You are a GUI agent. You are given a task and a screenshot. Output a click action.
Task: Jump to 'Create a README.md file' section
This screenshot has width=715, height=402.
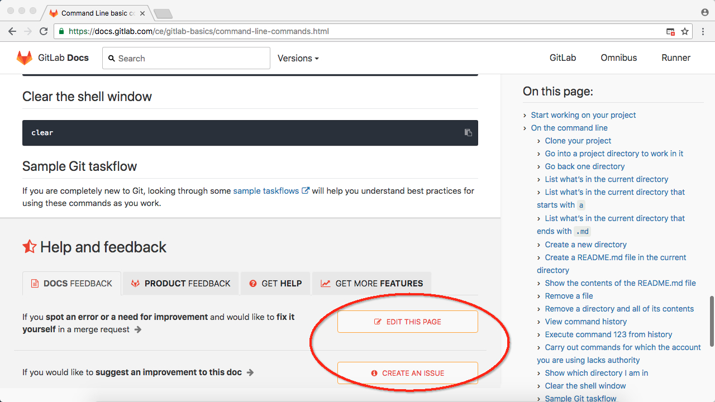pyautogui.click(x=612, y=264)
